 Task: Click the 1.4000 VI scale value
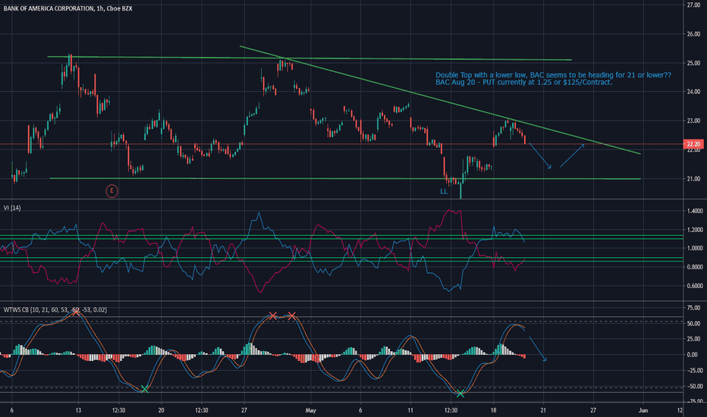pos(695,211)
